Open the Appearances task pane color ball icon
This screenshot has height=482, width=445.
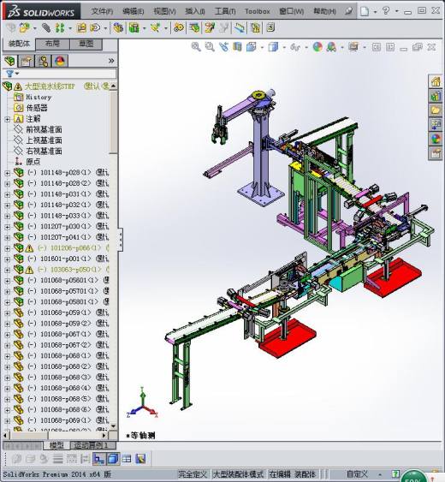[436, 139]
